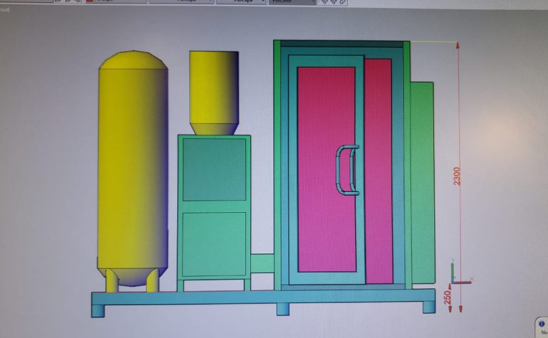This screenshot has height=338, width=548.
Task: Select the door handle on the pink door
Action: 346,170
